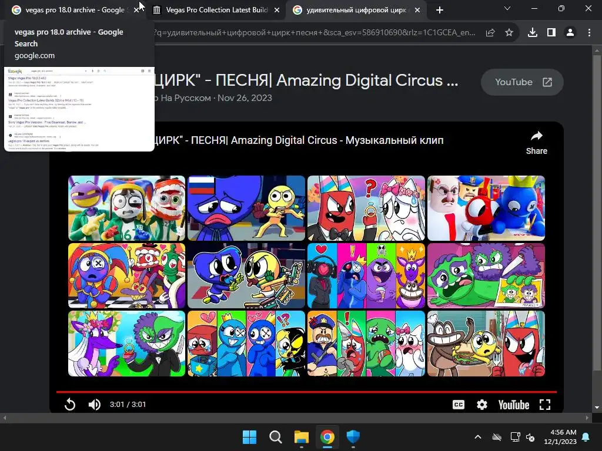Close the удивительный цифровой цирк tab

click(x=417, y=11)
